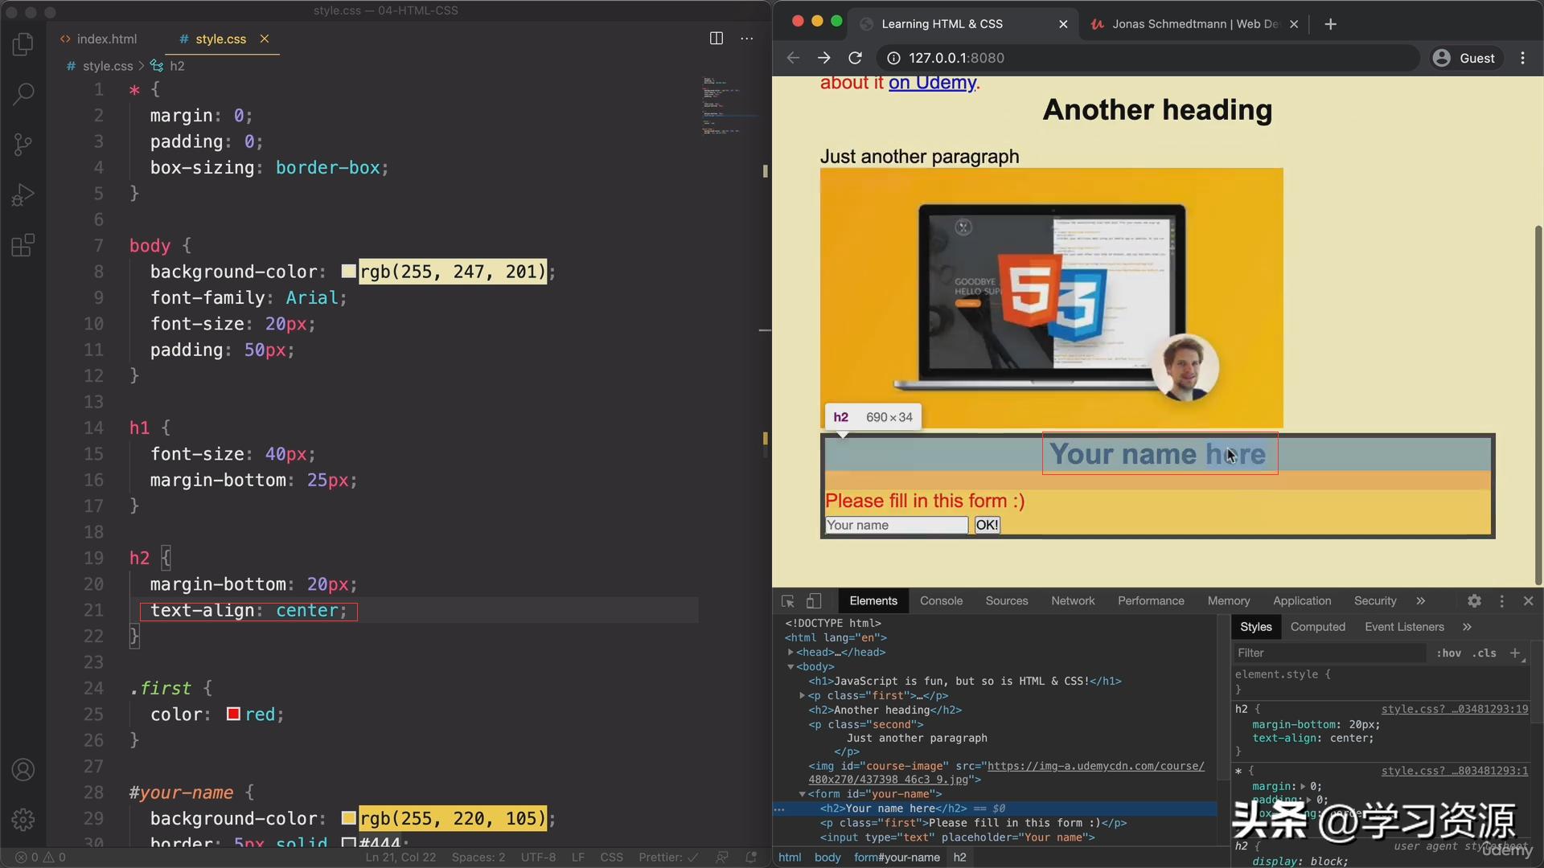Follow the "on Udemy" link on the page
The image size is (1544, 868).
[933, 83]
